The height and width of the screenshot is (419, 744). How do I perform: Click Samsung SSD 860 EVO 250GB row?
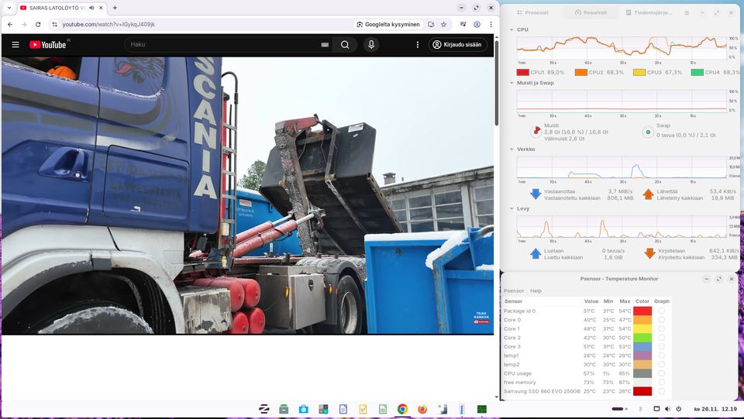pyautogui.click(x=587, y=392)
